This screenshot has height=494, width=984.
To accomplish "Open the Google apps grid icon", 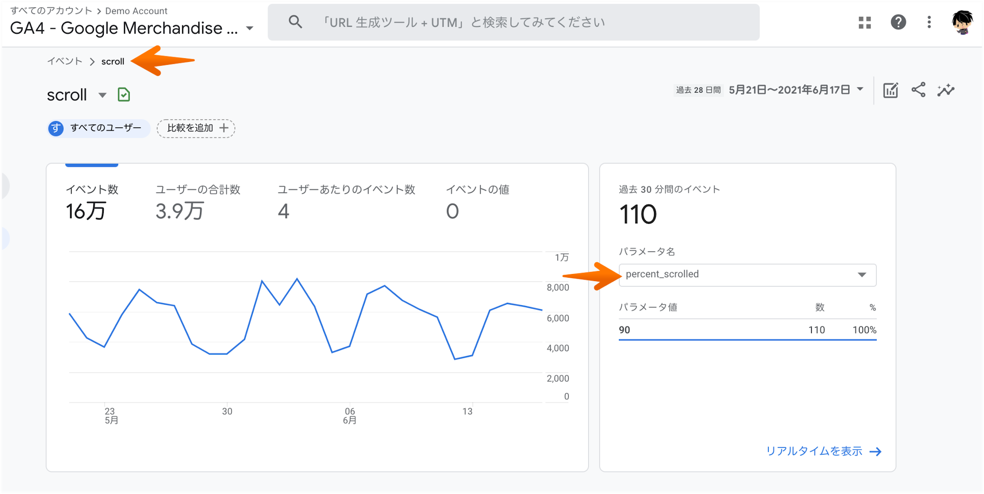I will [x=865, y=22].
